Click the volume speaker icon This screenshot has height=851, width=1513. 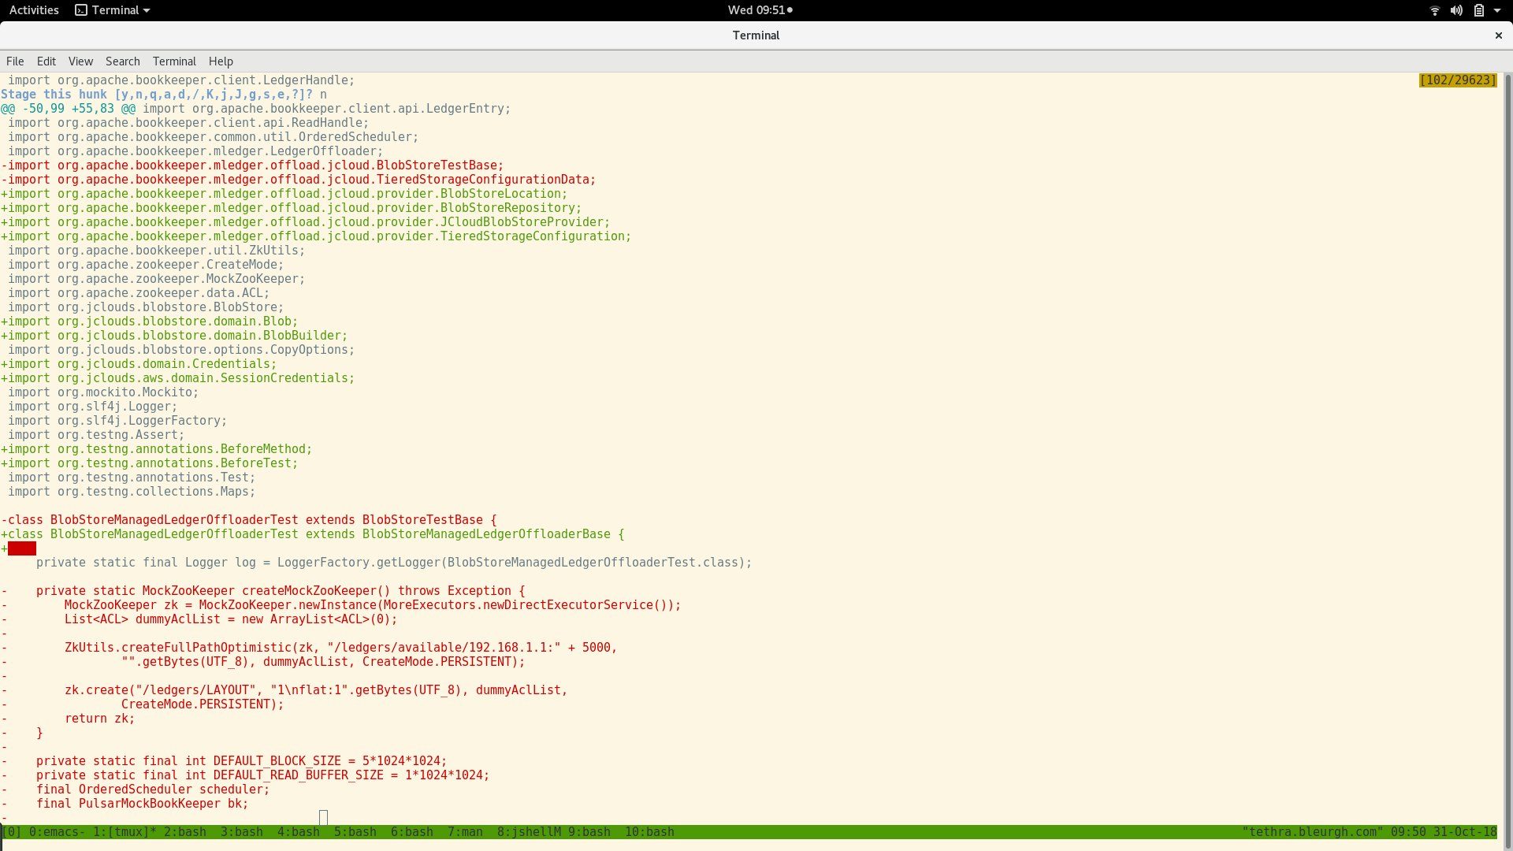coord(1456,10)
